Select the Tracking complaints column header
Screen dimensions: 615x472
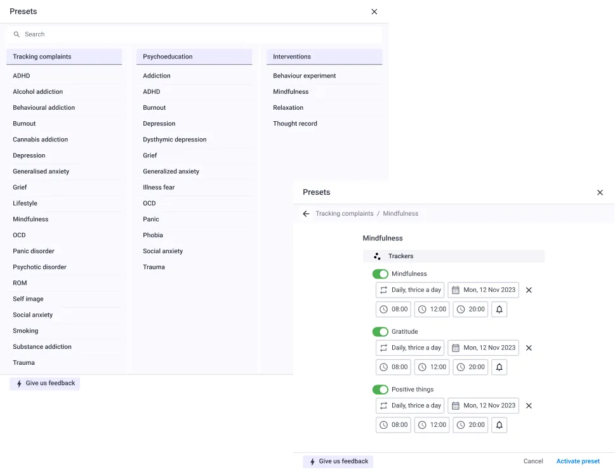(64, 57)
